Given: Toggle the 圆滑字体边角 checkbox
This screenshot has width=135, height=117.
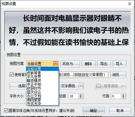Looking at the screenshot, I should (x=6, y=111).
